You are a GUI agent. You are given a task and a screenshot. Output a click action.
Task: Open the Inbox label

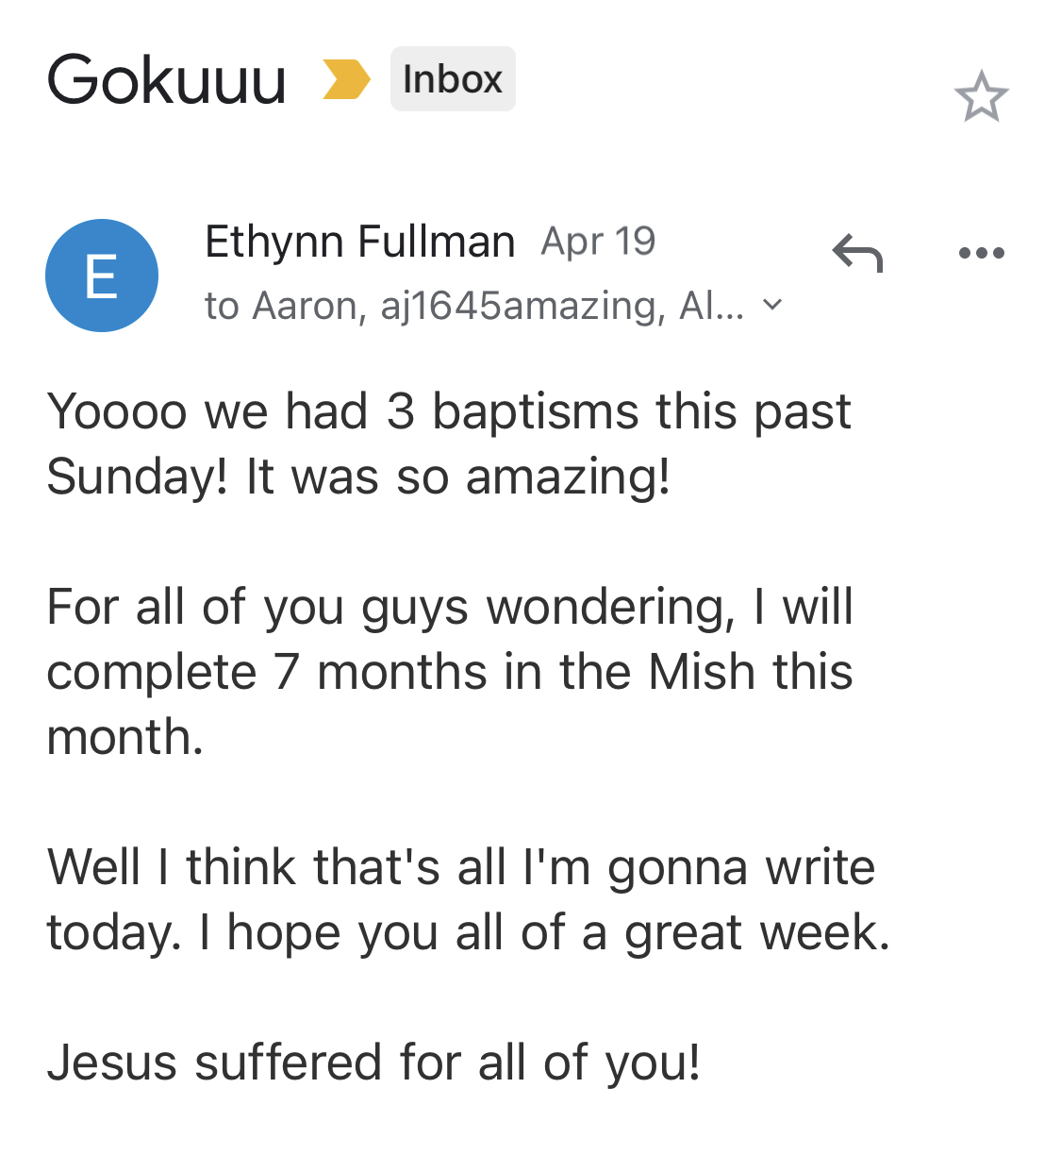(x=453, y=79)
